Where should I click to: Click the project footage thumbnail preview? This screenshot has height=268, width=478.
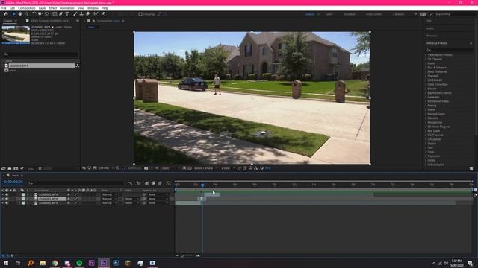pos(16,34)
